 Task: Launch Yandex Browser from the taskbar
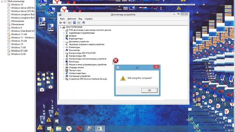tap(69, 129)
